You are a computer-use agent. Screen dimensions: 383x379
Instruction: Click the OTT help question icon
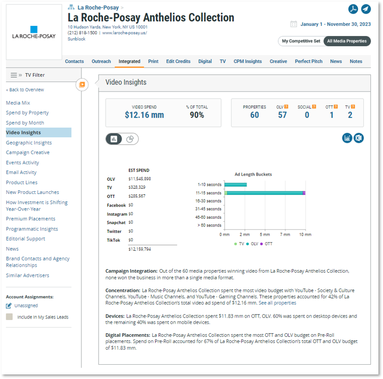[336, 106]
